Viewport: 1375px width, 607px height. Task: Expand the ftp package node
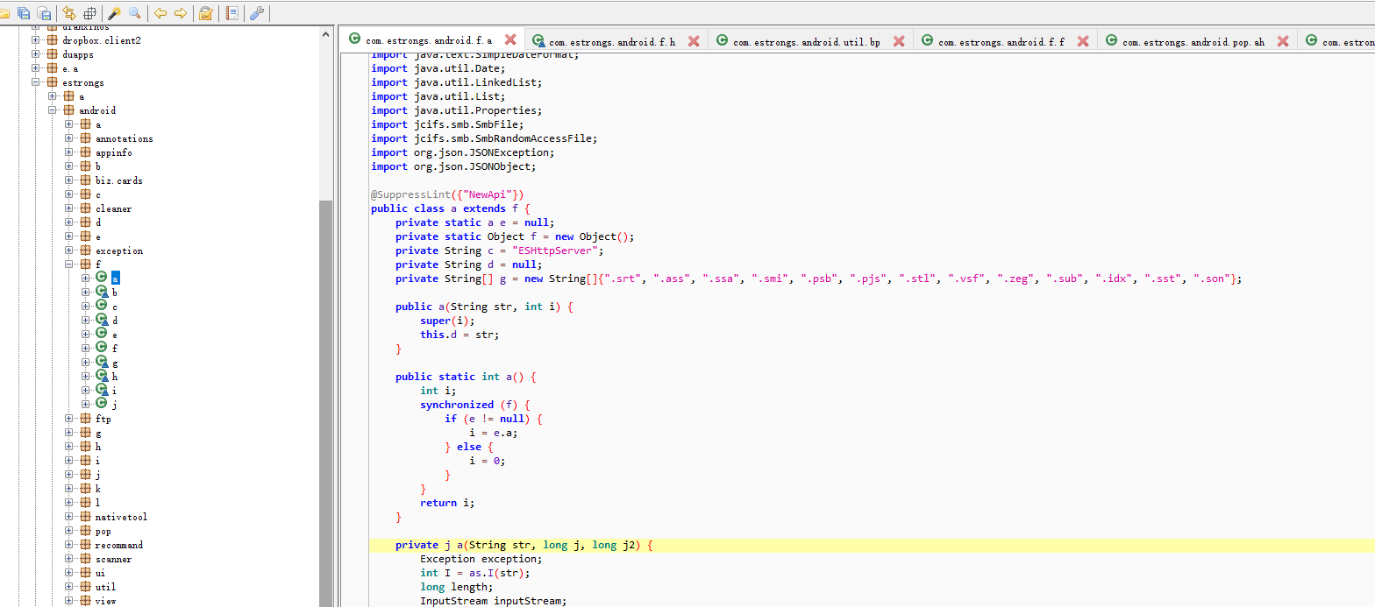click(x=69, y=419)
